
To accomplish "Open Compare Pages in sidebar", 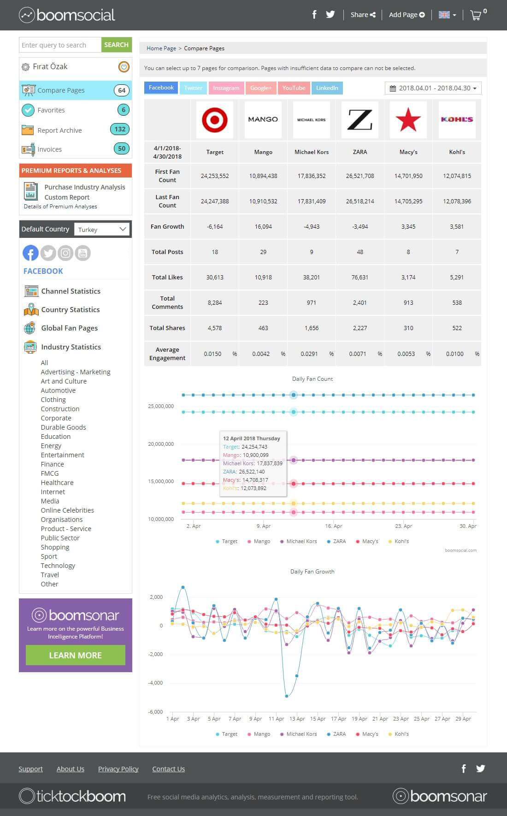I will click(x=76, y=90).
